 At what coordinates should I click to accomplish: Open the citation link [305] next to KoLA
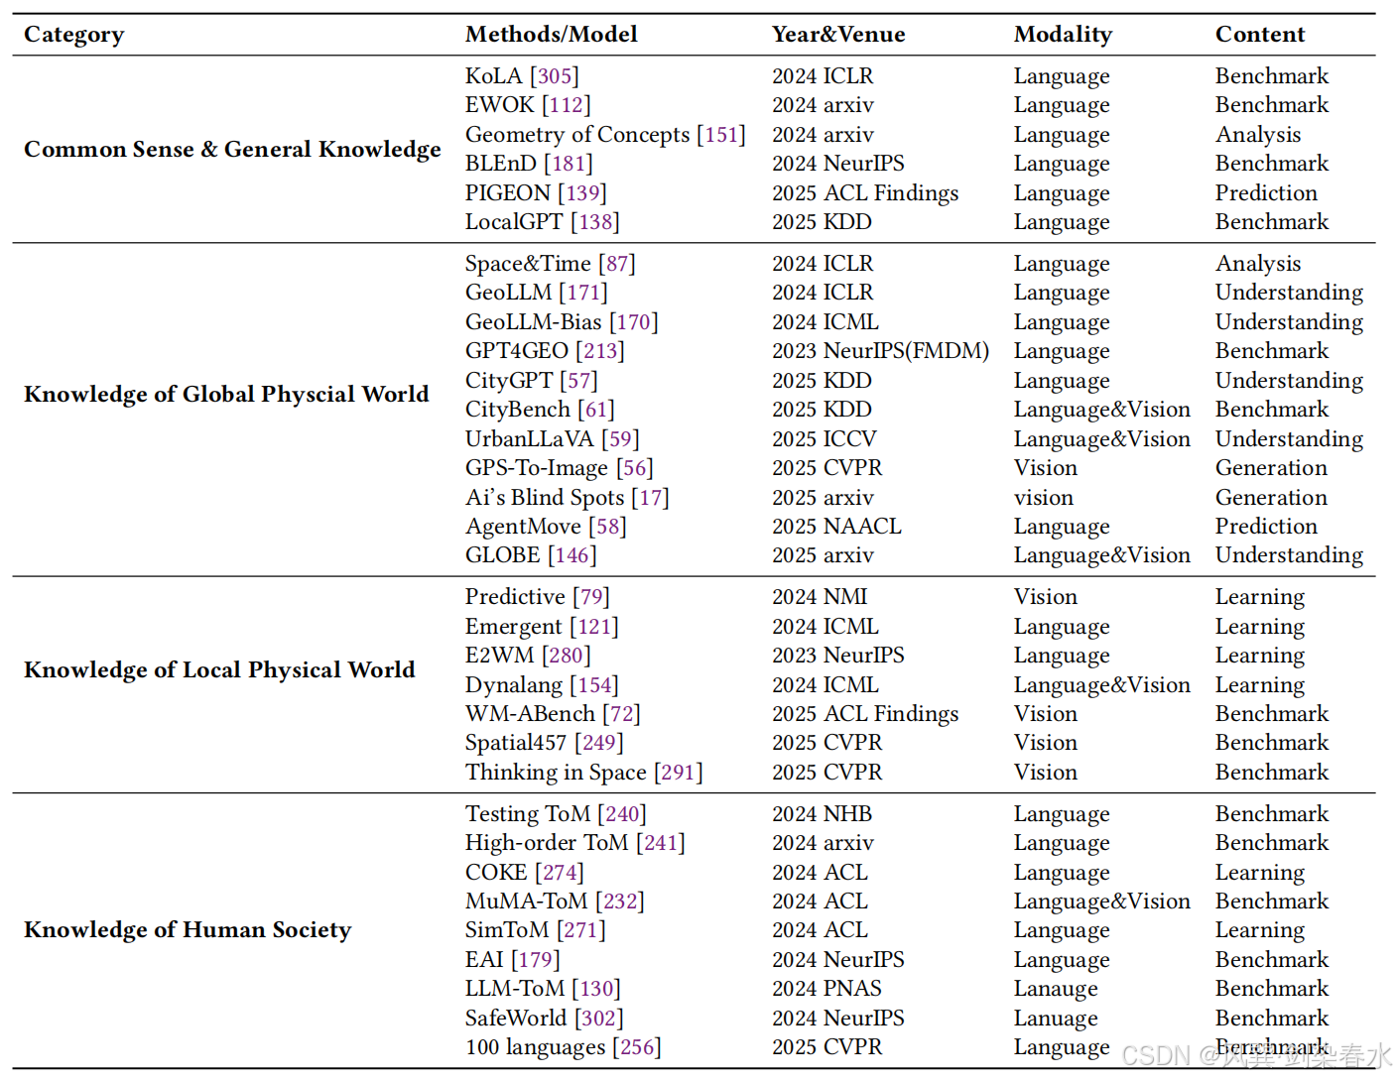555,76
